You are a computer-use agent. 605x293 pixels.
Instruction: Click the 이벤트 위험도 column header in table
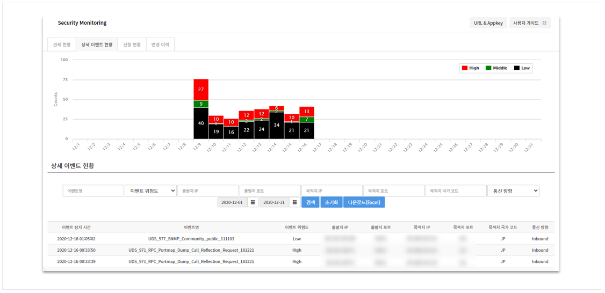[x=297, y=228]
